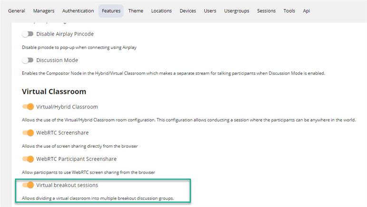Viewport: 367px width, 207px height.
Task: Go to the Authentication tab
Action: tap(78, 11)
